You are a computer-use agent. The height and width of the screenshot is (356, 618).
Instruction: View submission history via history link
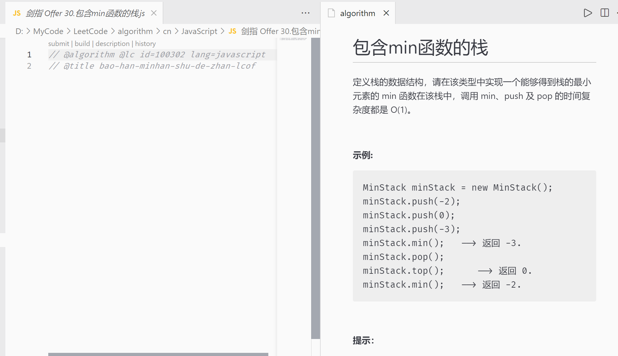[x=145, y=43]
